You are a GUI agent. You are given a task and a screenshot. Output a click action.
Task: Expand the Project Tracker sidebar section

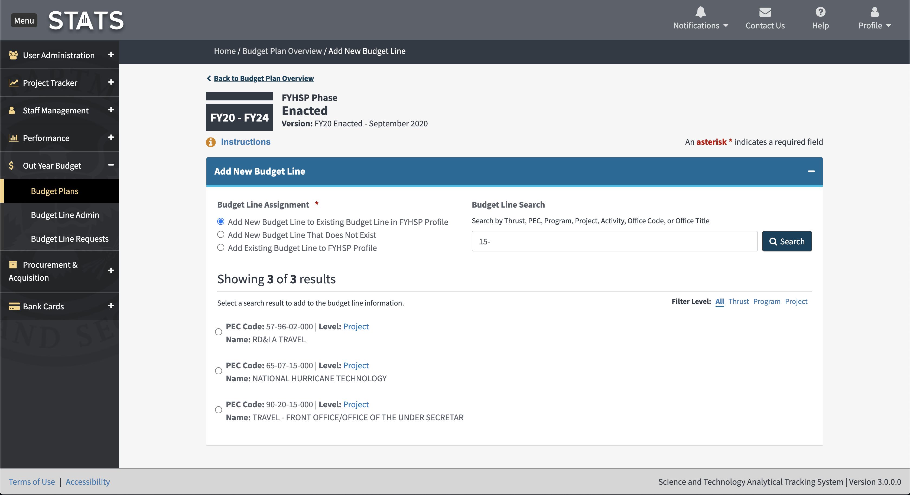point(111,82)
